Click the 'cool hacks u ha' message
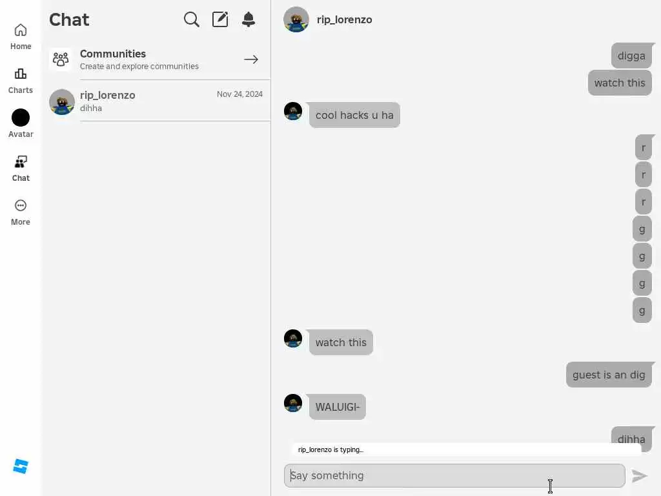This screenshot has width=661, height=496. 354,115
